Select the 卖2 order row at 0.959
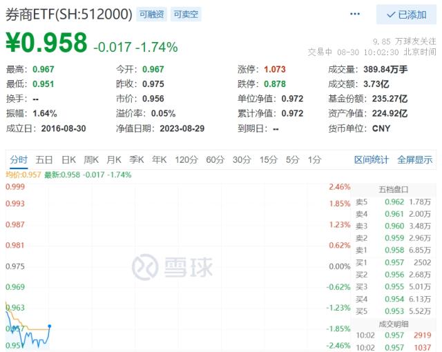 pyautogui.click(x=393, y=238)
